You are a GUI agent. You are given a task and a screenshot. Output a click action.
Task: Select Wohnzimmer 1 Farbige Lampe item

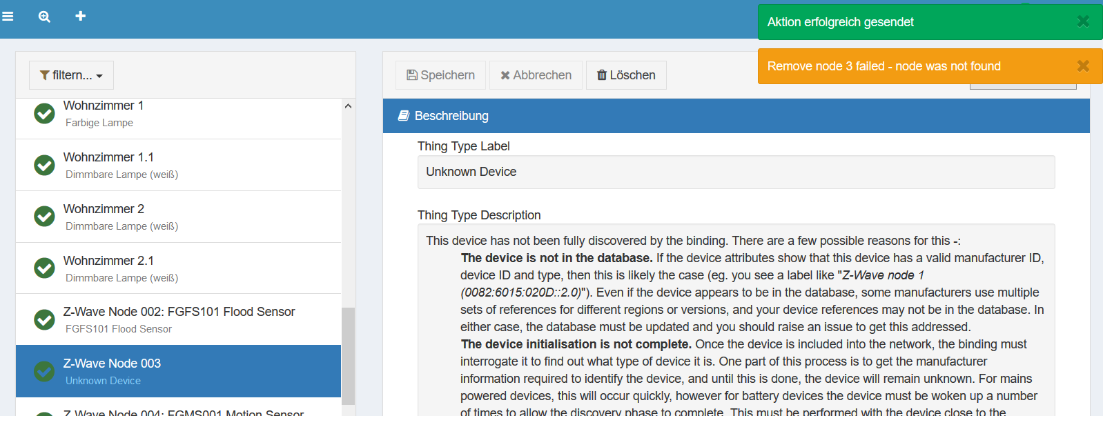coord(178,115)
